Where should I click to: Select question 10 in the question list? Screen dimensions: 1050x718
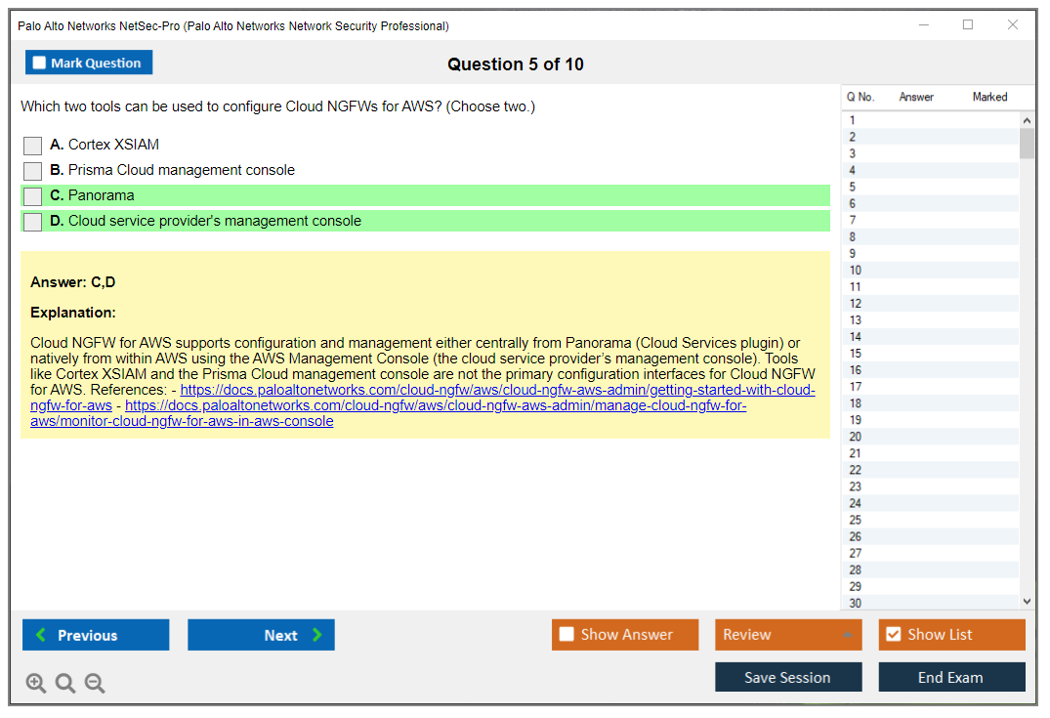(856, 271)
